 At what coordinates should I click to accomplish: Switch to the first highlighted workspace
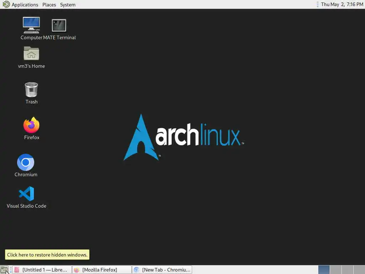pyautogui.click(x=324, y=270)
